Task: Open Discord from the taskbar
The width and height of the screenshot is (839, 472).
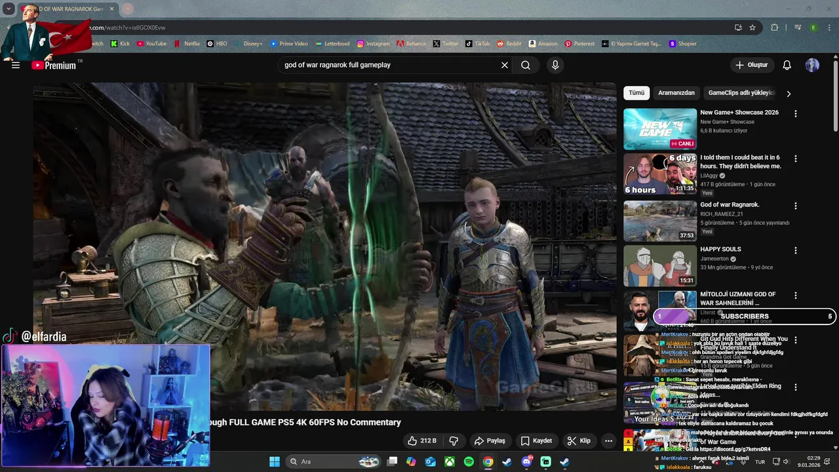Action: pyautogui.click(x=526, y=462)
